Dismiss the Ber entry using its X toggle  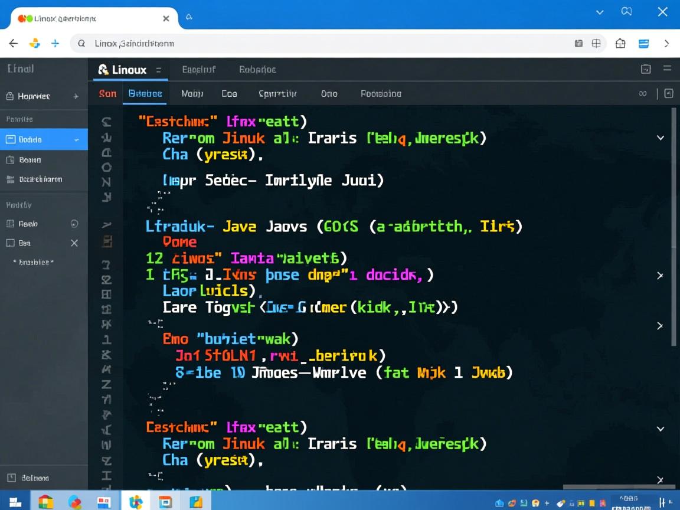pos(74,243)
